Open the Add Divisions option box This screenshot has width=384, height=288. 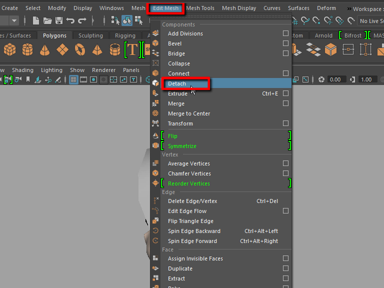[x=285, y=33]
